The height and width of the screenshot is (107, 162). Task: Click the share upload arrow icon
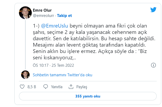(71, 87)
